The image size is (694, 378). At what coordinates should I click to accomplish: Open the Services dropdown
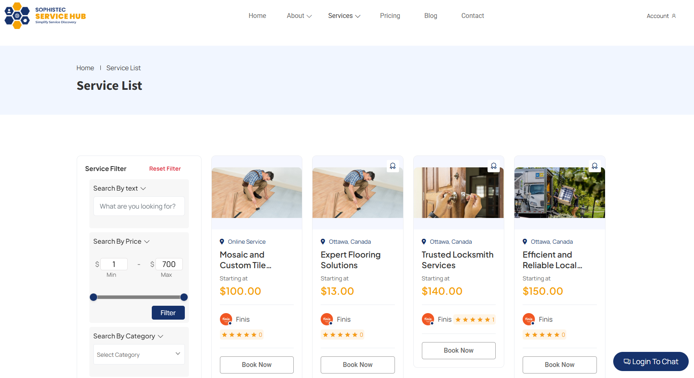pyautogui.click(x=344, y=16)
